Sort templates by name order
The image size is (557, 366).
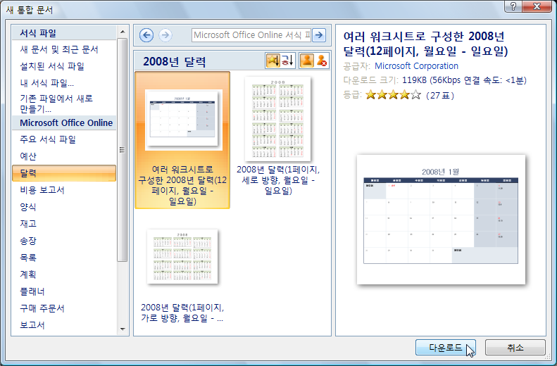click(x=288, y=61)
